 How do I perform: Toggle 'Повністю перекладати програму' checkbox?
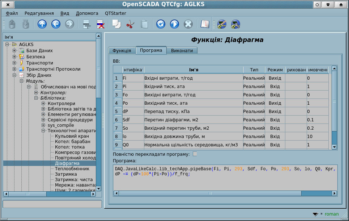point(195,154)
